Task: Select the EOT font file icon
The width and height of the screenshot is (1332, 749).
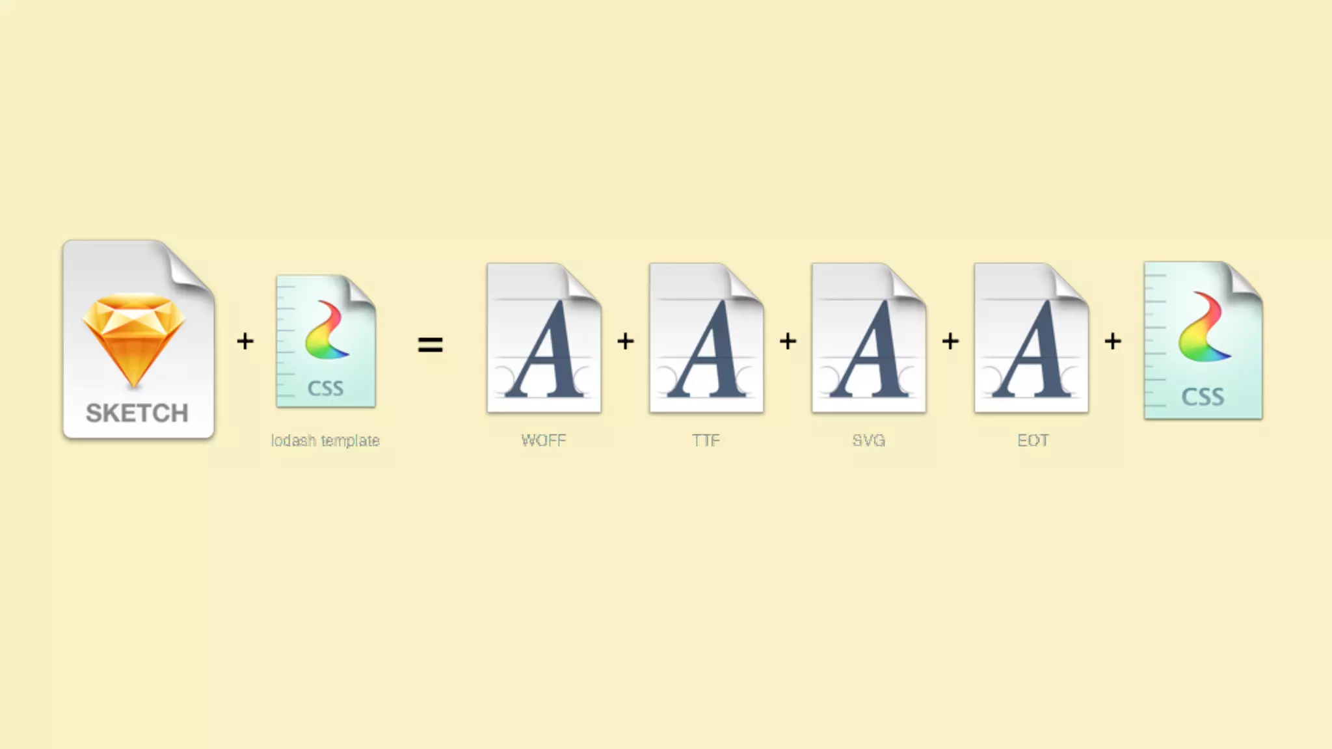Action: click(x=1031, y=338)
